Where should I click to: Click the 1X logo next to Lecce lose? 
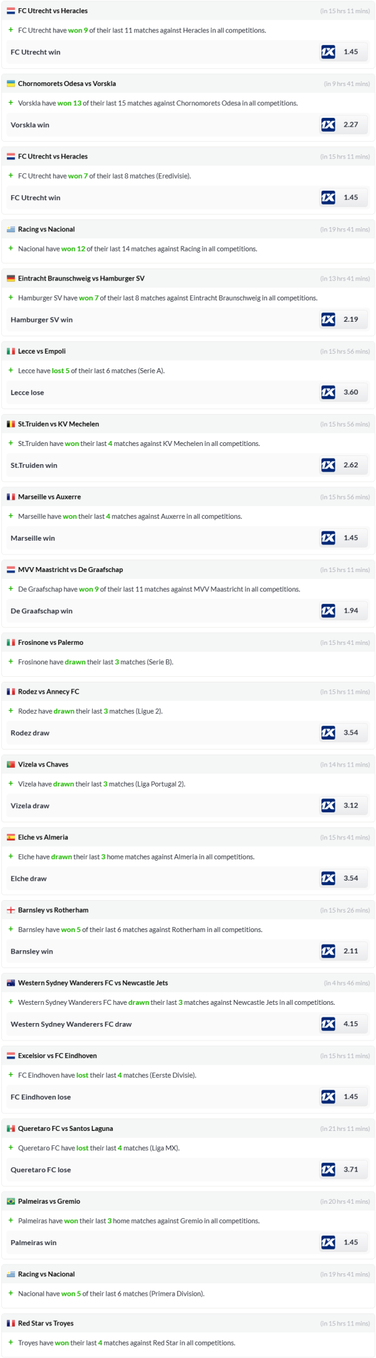[x=328, y=392]
